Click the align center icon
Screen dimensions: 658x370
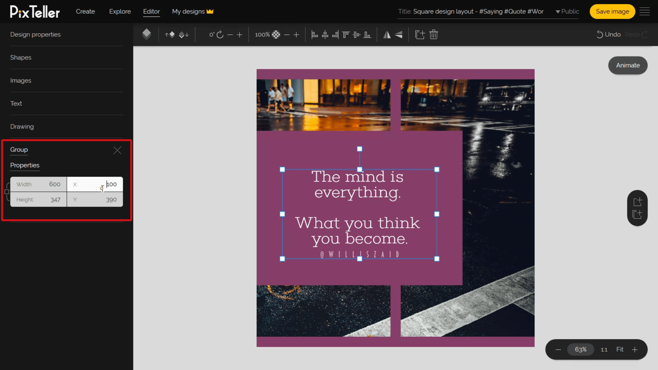click(x=325, y=34)
